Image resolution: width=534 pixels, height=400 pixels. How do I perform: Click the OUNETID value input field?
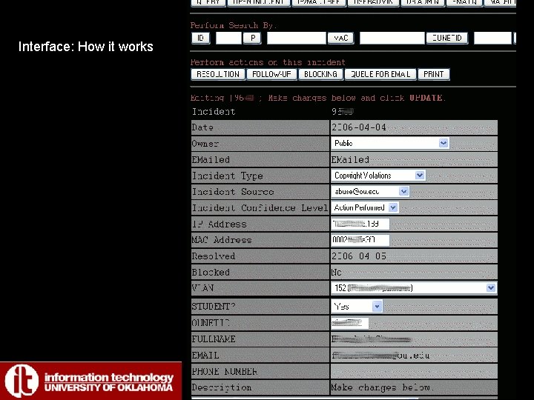coord(350,323)
